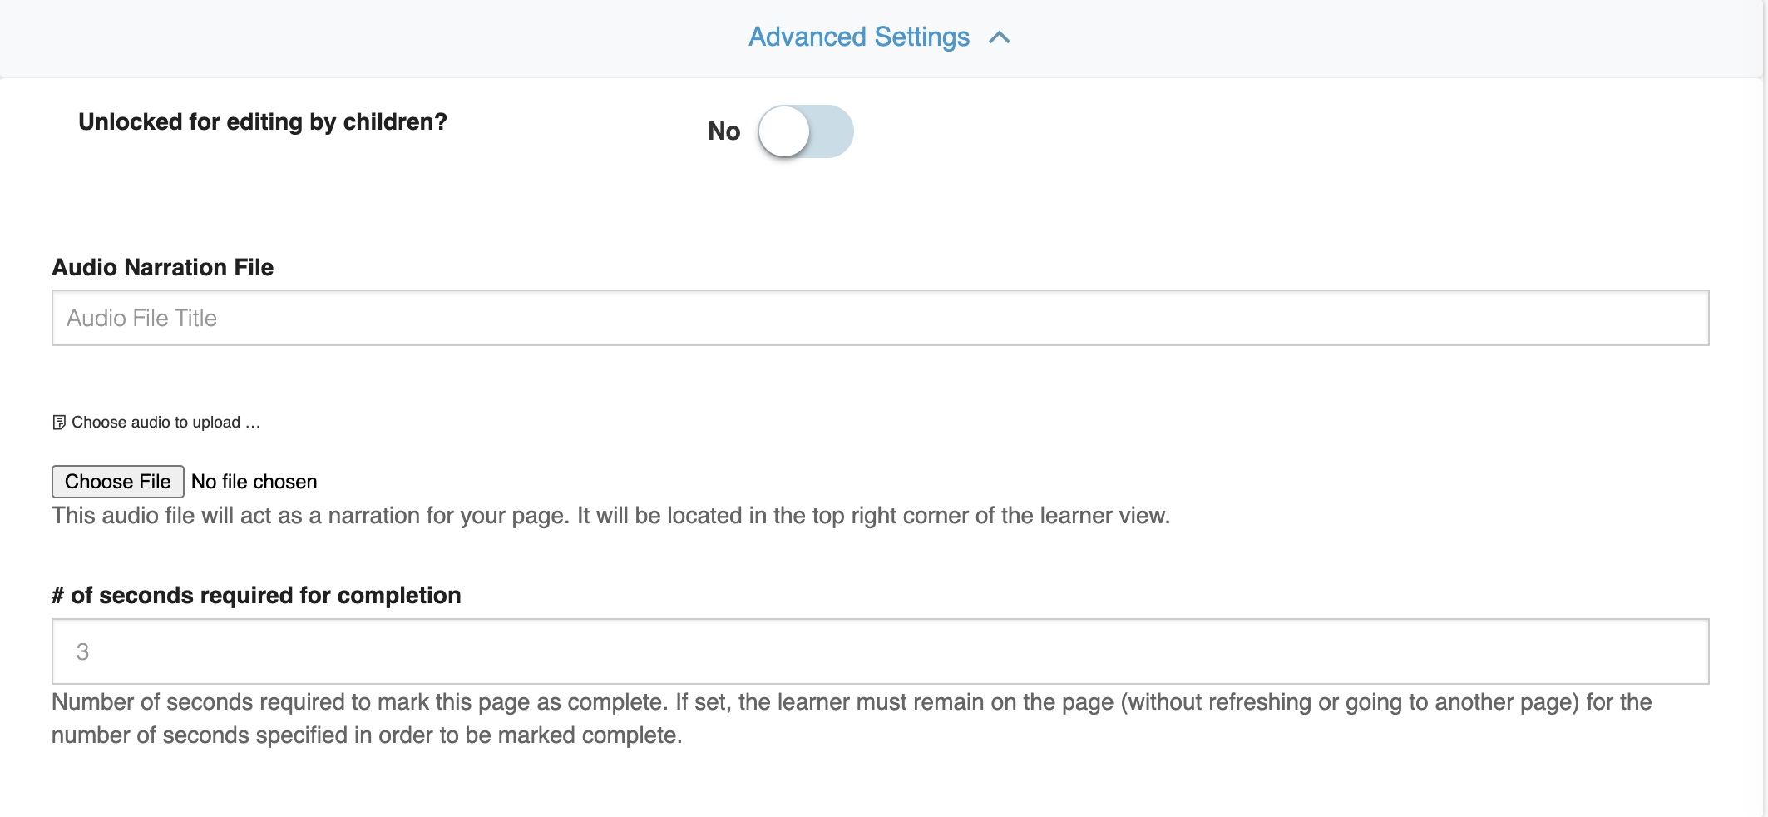Open the Advanced Settings header link
The height and width of the screenshot is (817, 1768).
click(858, 37)
